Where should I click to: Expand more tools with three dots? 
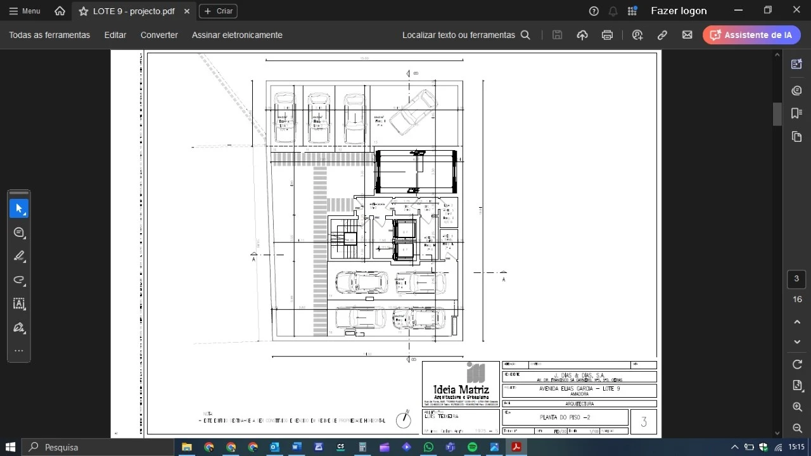[19, 351]
